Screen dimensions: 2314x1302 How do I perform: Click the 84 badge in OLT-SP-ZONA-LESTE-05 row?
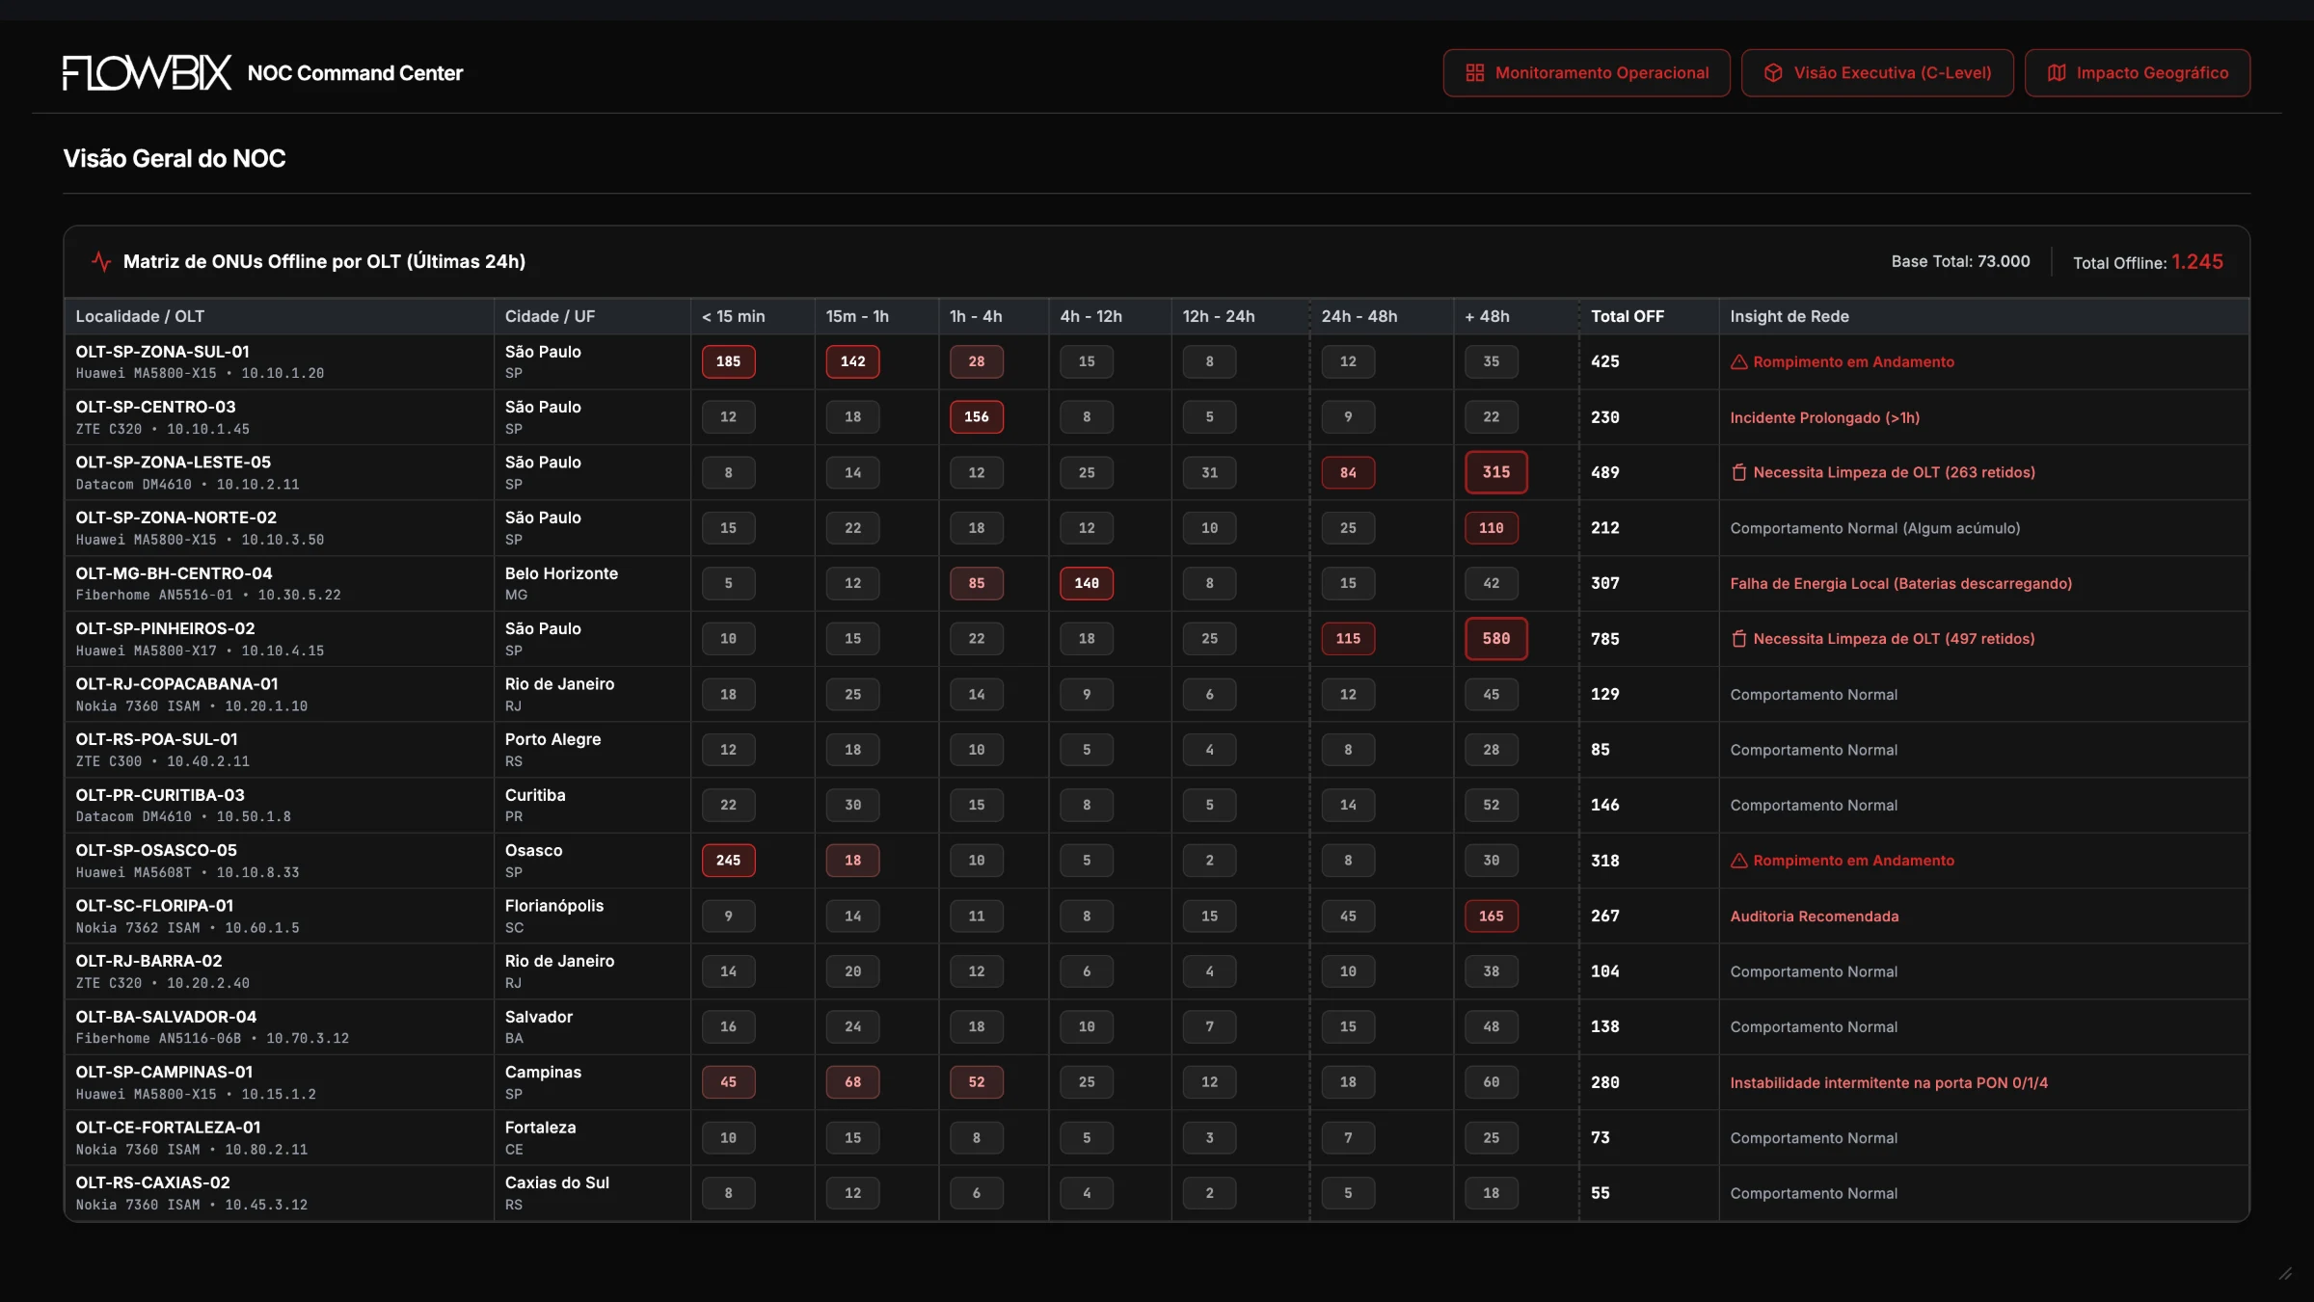click(x=1347, y=472)
